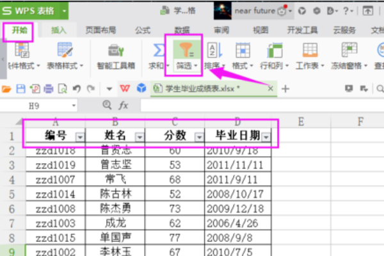
Task: Open filter dropdown for 姓名 column
Action: point(140,137)
